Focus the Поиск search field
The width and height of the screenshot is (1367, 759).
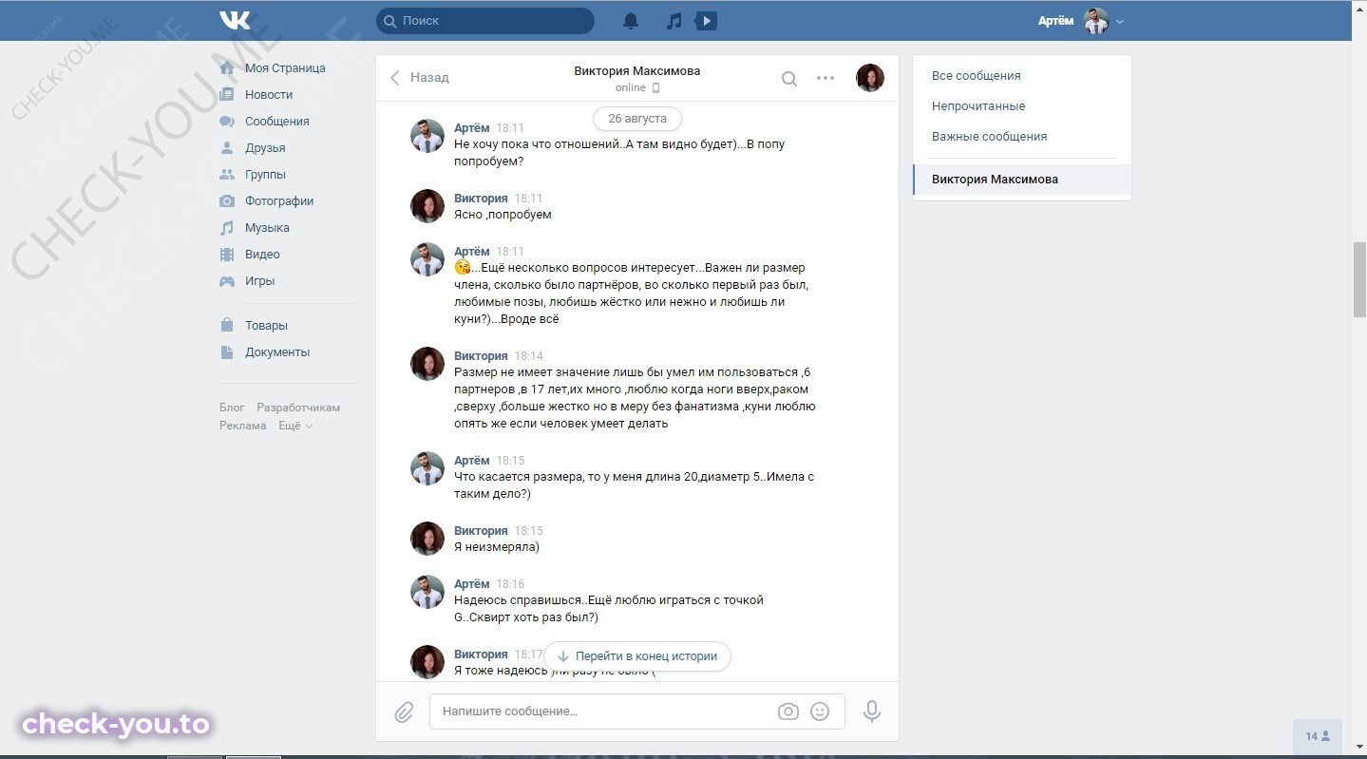(485, 21)
